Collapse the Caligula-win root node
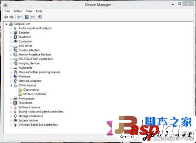Screen dimensions: 196x143 pos(6,24)
